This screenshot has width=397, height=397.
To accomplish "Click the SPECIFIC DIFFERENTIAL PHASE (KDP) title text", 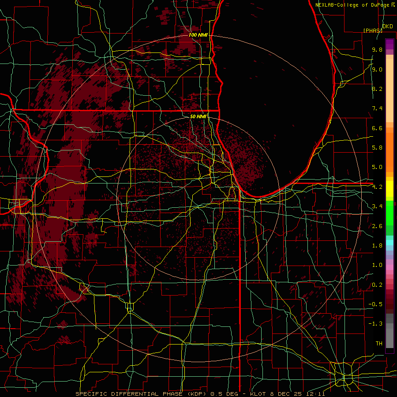I will tap(141, 394).
